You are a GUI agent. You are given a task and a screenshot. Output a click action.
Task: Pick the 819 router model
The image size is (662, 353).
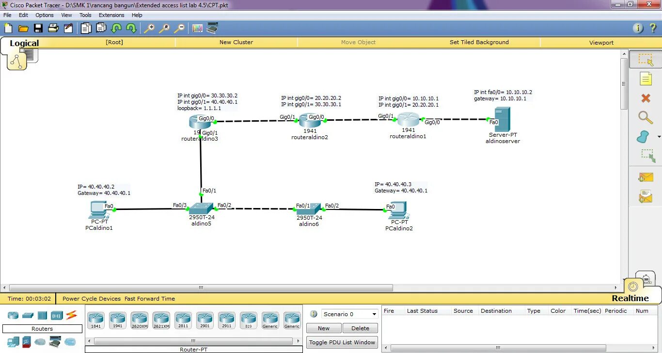pos(249,321)
